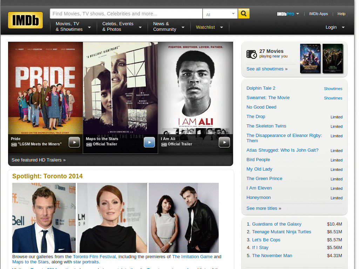Open The Green Prince link
The image size is (359, 269).
click(x=264, y=178)
